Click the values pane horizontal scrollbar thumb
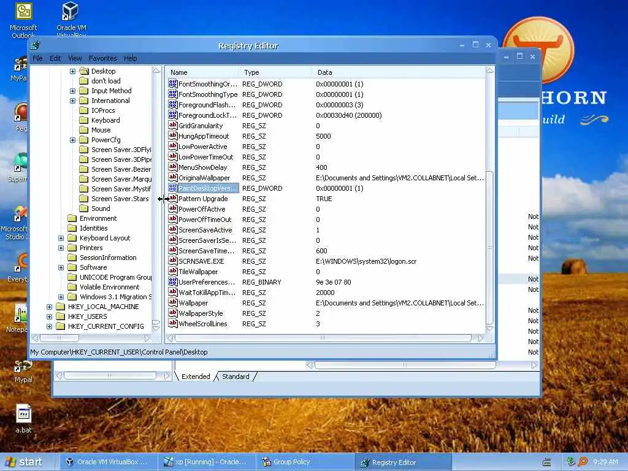This screenshot has height=471, width=628. tap(323, 338)
